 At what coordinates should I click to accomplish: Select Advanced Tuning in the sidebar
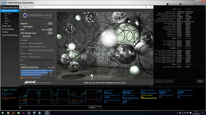(x=10, y=11)
